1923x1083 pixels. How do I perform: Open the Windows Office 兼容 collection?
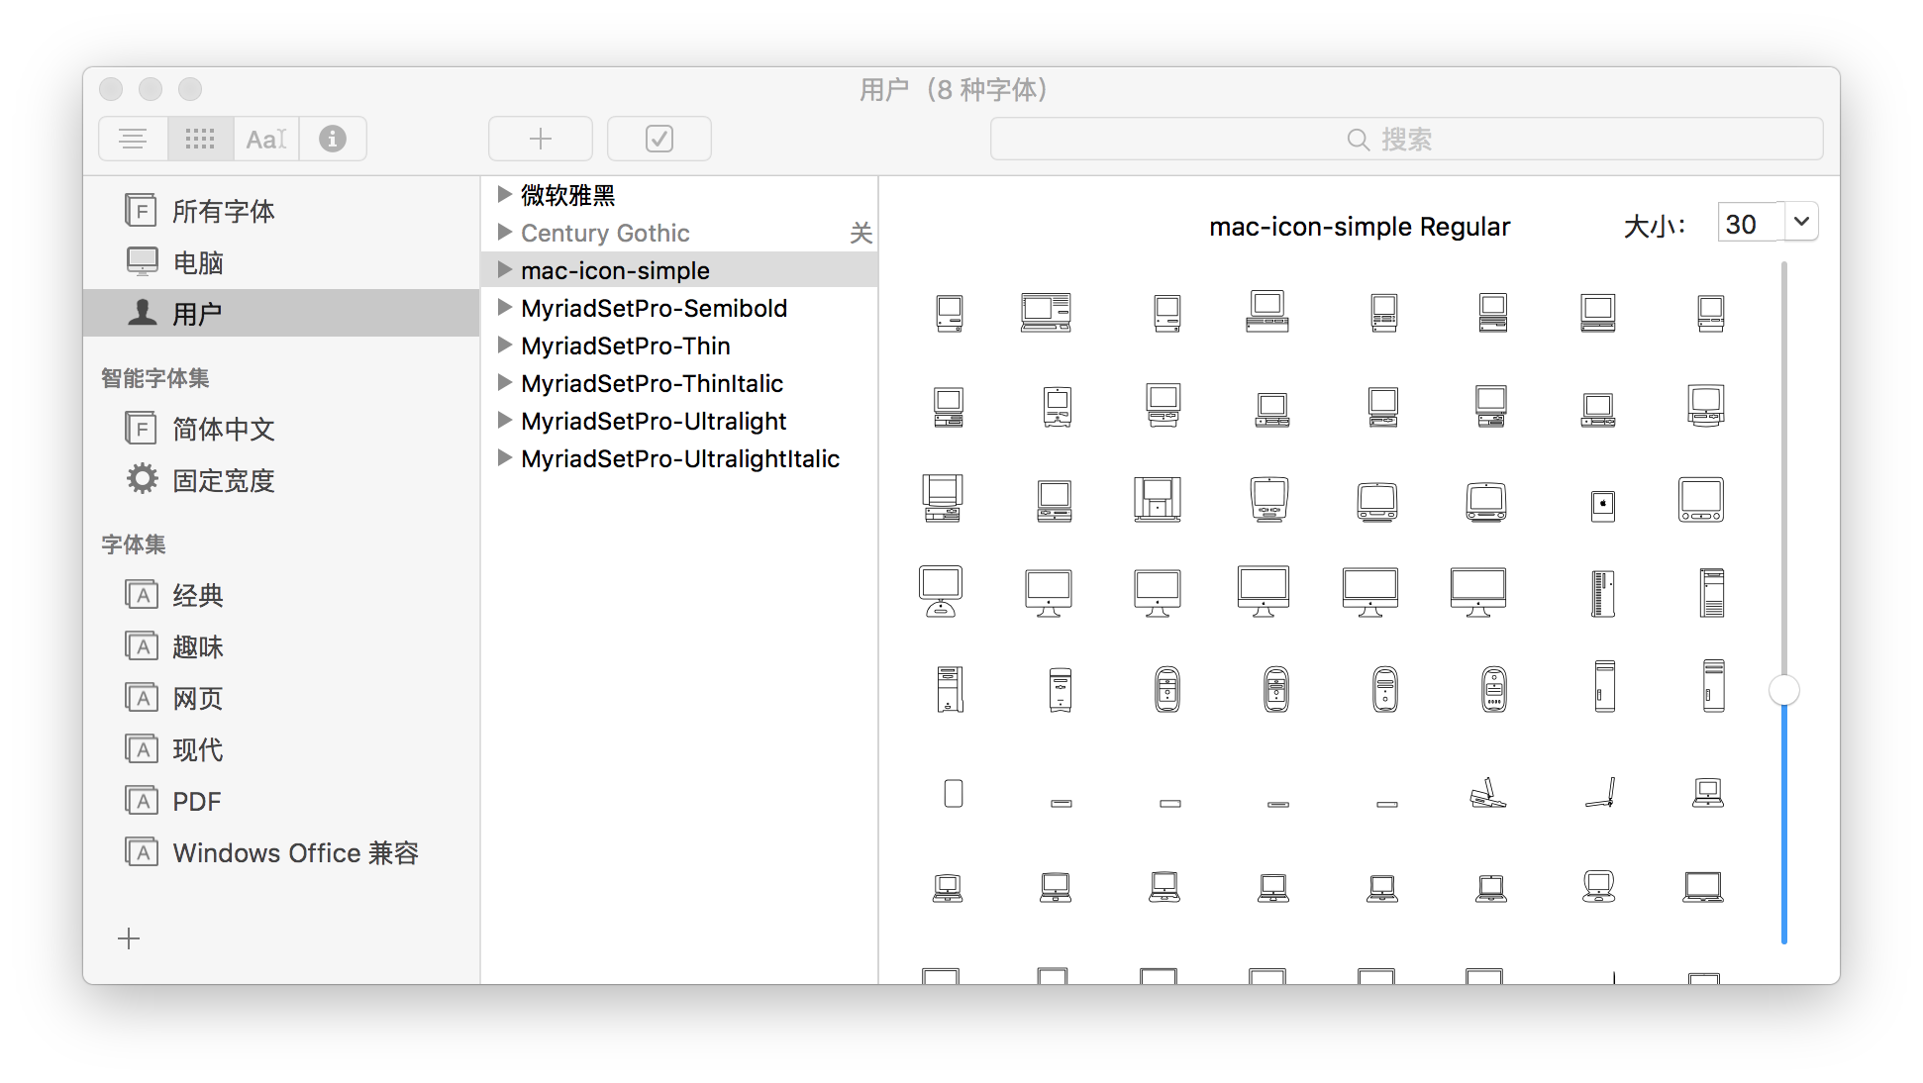(x=296, y=852)
